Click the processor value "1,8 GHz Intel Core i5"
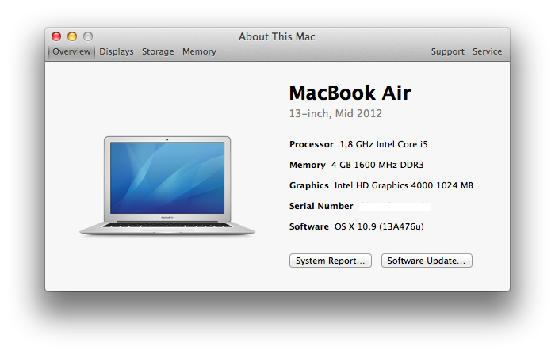The image size is (555, 354). pyautogui.click(x=384, y=144)
